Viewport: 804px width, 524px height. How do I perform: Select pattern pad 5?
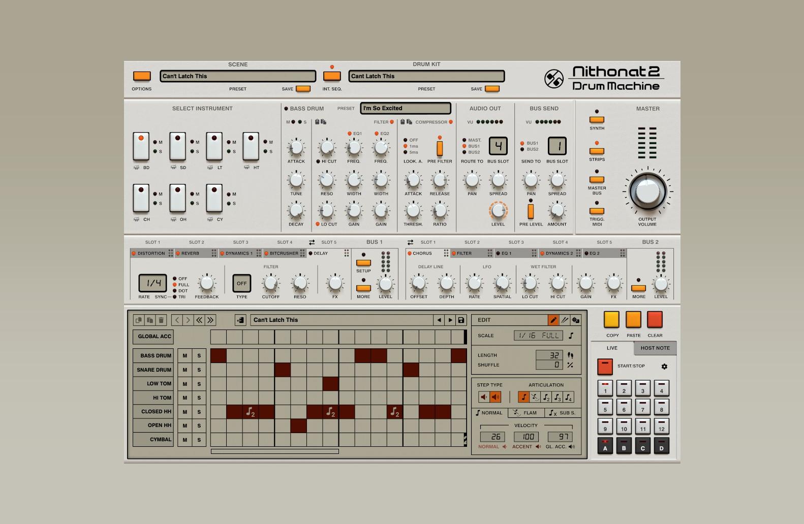(x=605, y=407)
